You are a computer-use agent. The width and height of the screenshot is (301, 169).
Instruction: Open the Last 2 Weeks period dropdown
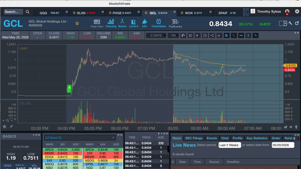[x=230, y=145]
